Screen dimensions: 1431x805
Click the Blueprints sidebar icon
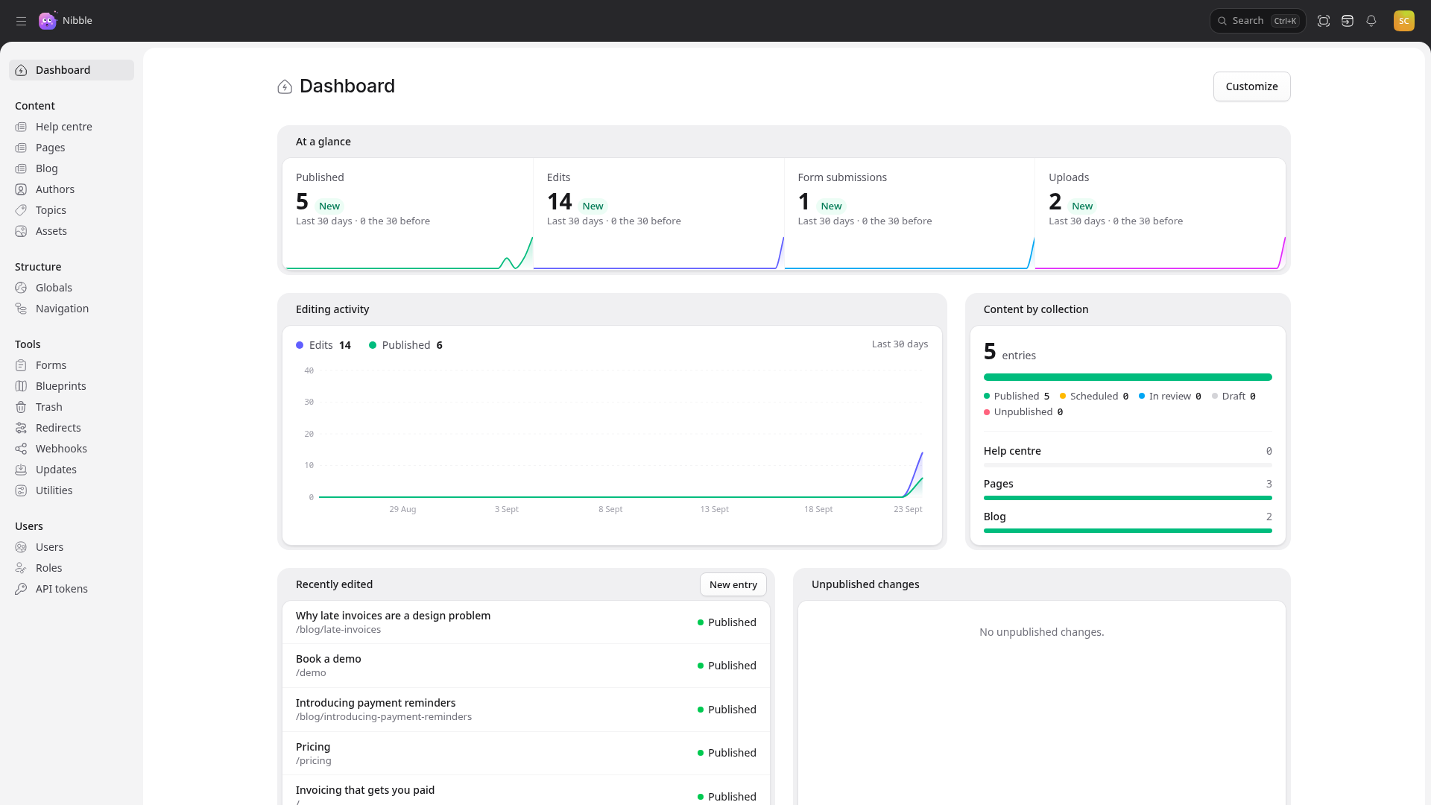pyautogui.click(x=21, y=386)
